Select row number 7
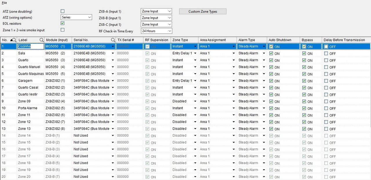The image size is (371, 180). click(x=8, y=88)
